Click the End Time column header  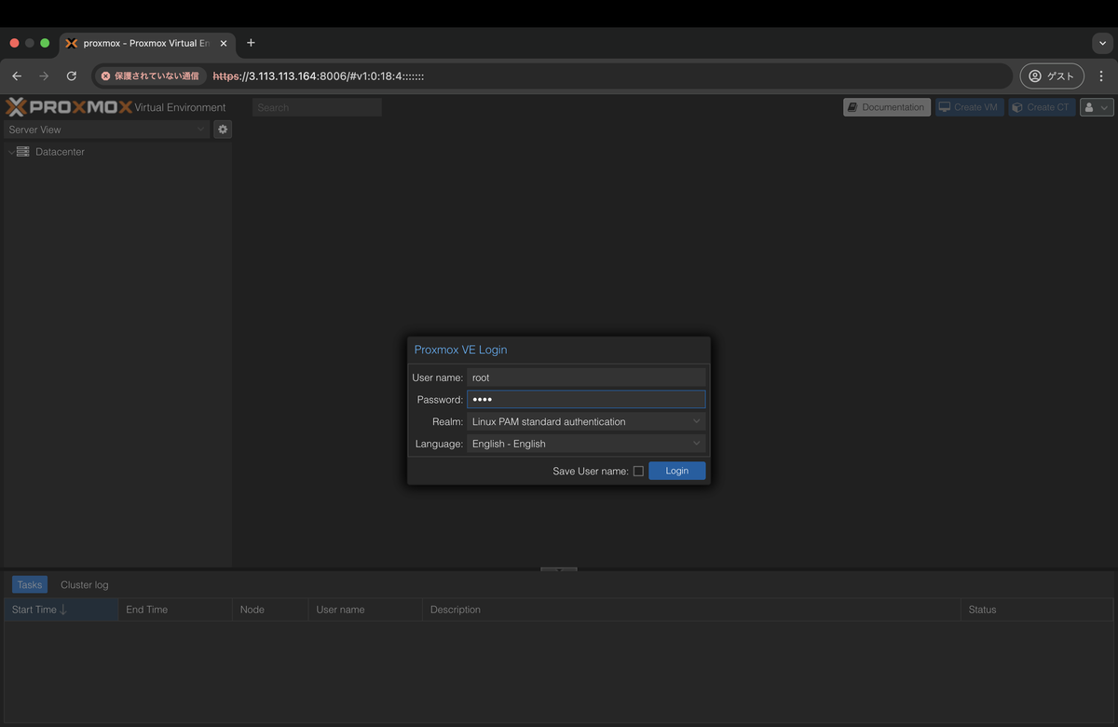175,610
